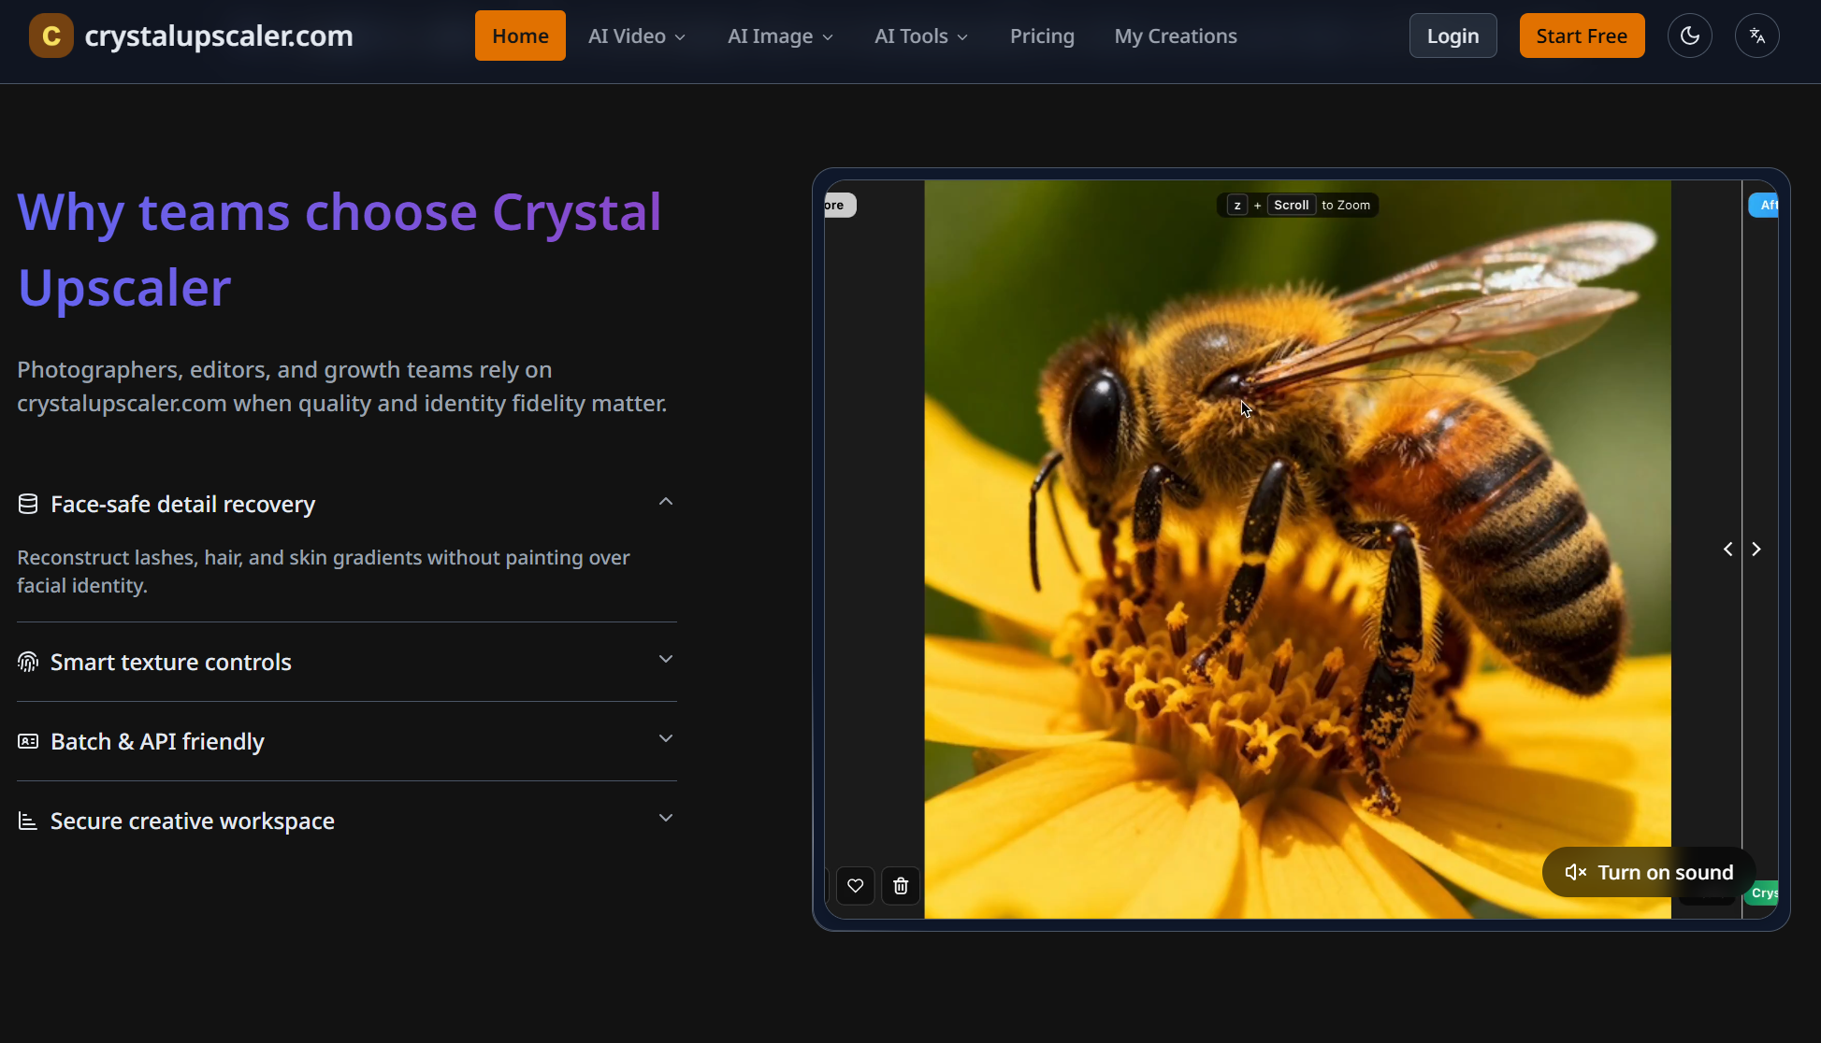Click the Start Free button
Viewport: 1821px width, 1043px height.
1582,35
